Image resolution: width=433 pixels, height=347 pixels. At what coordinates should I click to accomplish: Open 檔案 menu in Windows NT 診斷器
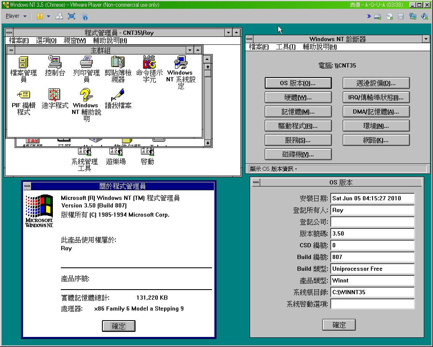click(x=259, y=47)
